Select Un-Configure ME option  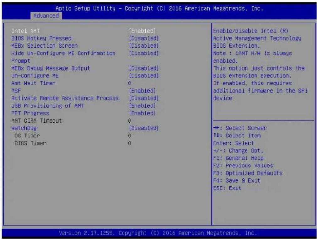coord(35,76)
